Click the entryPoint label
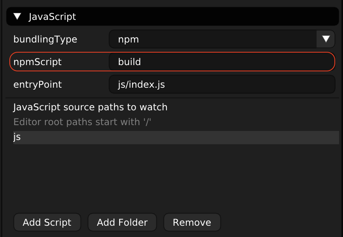The width and height of the screenshot is (343, 237). point(38,84)
